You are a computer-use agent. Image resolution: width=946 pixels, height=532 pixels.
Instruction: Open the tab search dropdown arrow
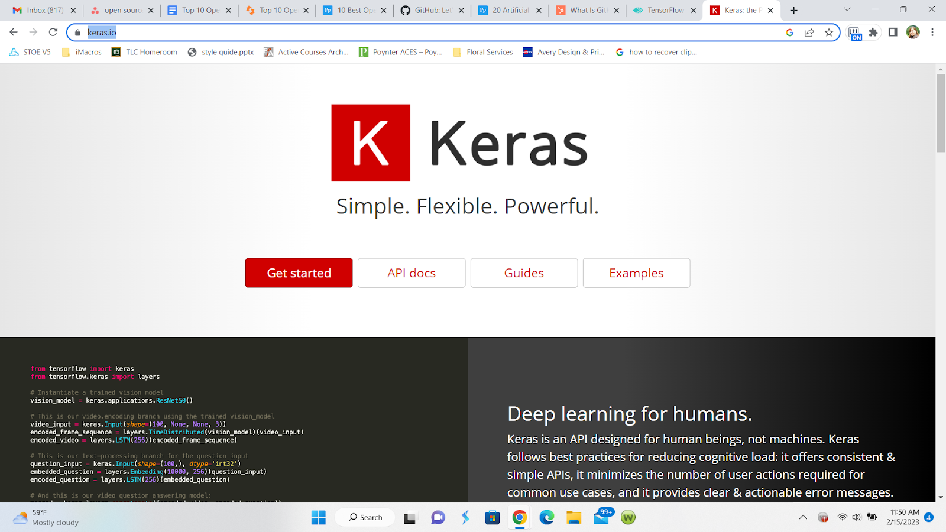point(847,10)
